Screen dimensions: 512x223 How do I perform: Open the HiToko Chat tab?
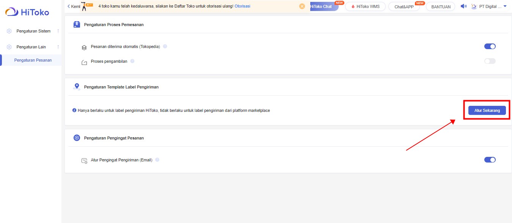pos(322,6)
